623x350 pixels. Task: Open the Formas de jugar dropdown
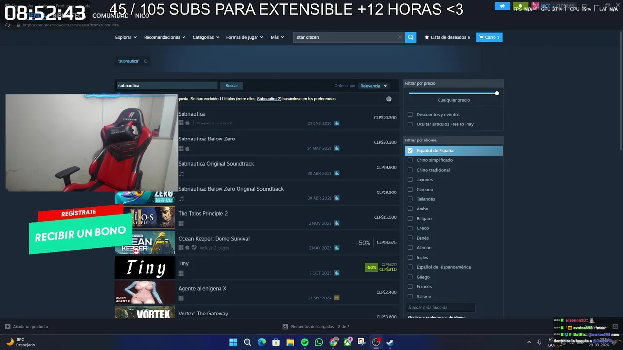tap(245, 37)
